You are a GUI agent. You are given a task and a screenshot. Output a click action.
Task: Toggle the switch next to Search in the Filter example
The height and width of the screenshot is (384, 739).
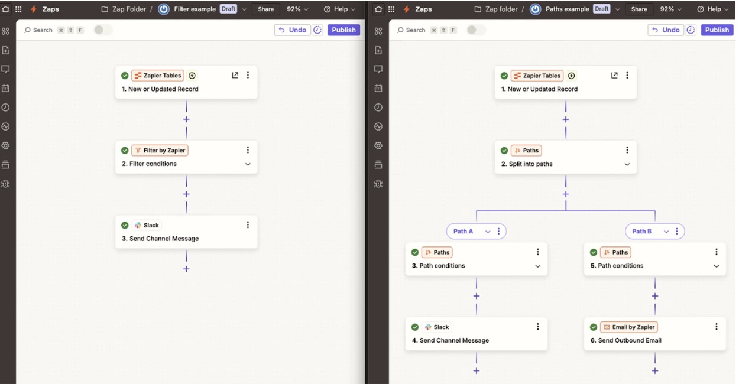tap(102, 30)
